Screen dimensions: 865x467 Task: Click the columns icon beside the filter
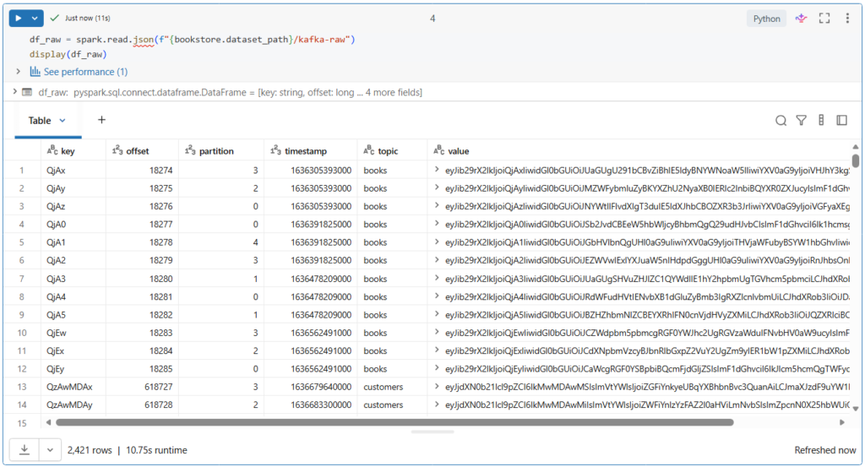821,121
